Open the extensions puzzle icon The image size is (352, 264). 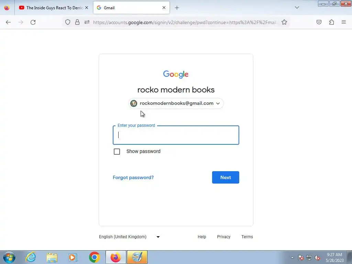[x=331, y=22]
